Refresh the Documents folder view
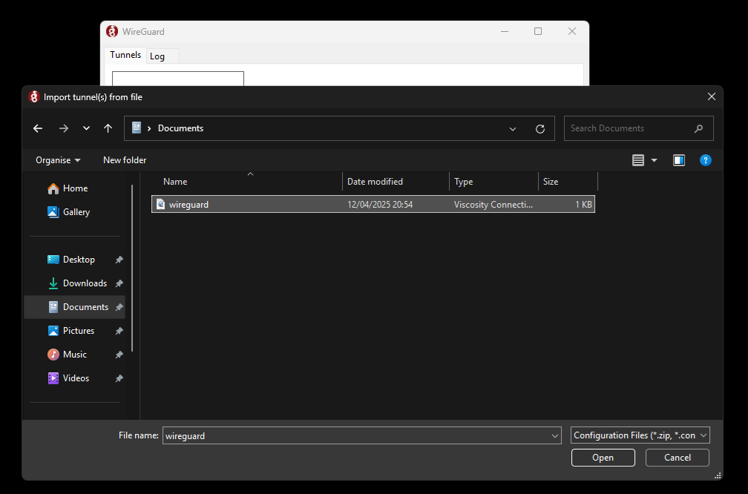This screenshot has width=748, height=494. click(540, 129)
